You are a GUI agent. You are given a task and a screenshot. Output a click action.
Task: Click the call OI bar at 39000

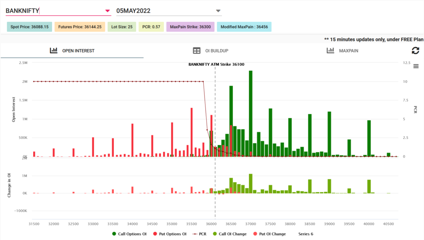(x=329, y=134)
